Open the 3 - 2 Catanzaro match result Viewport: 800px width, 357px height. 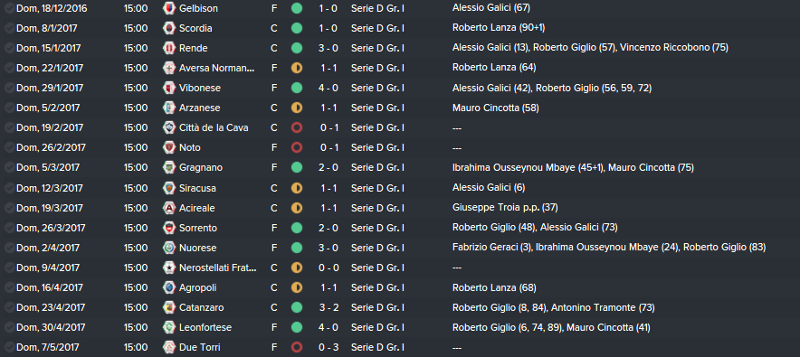(329, 307)
